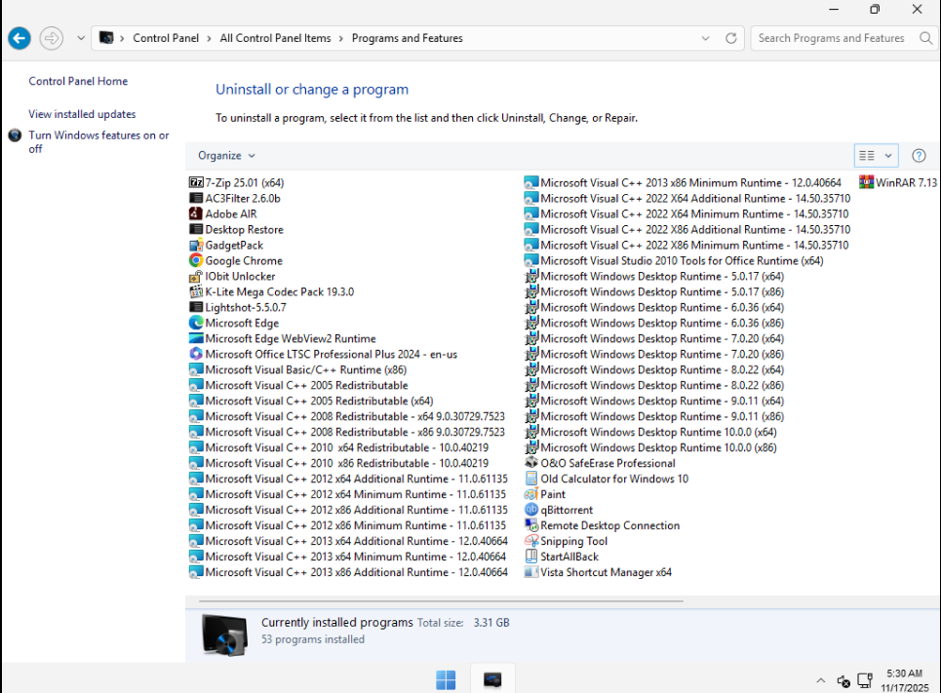Go forward with the greyed arrow button
The height and width of the screenshot is (693, 941).
pyautogui.click(x=52, y=38)
